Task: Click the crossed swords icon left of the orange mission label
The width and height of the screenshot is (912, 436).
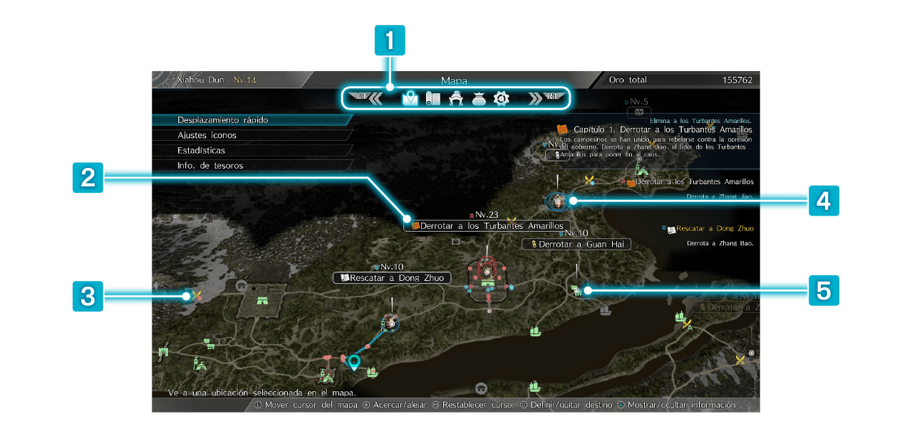Action: click(589, 181)
